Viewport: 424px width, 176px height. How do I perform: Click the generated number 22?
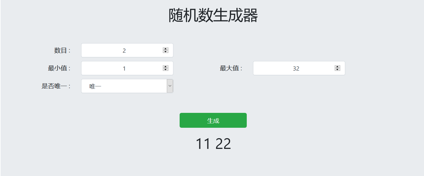tap(223, 144)
